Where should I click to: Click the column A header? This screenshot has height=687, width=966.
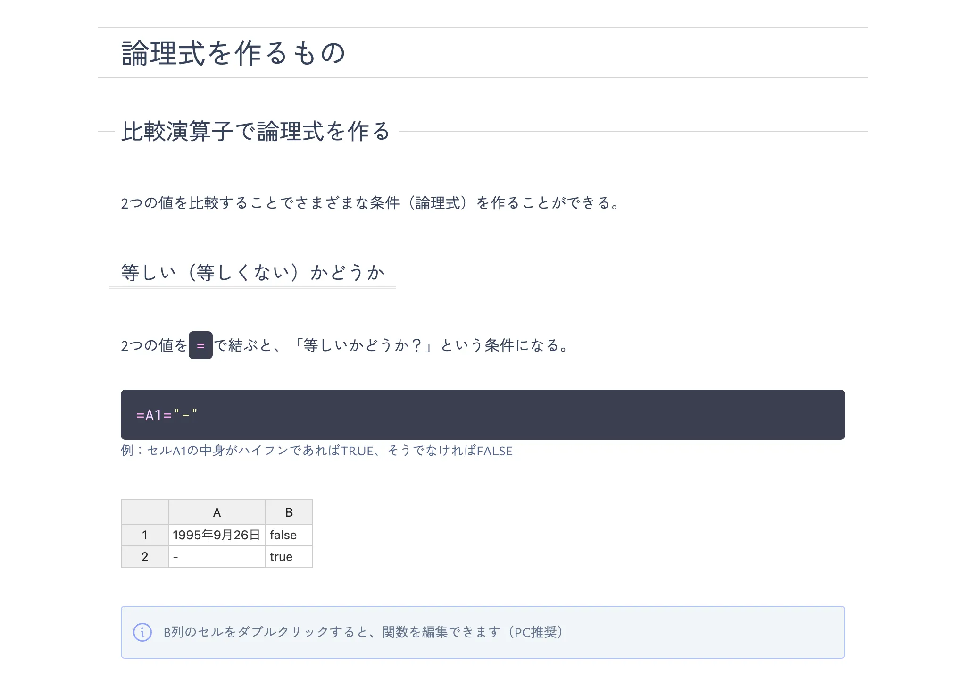tap(217, 512)
